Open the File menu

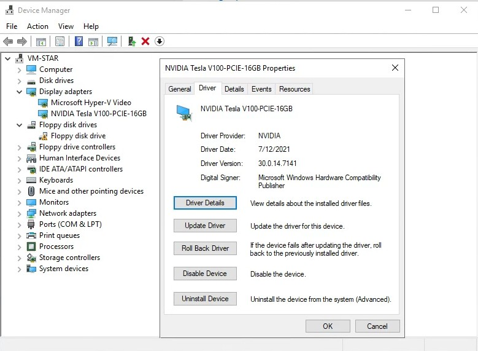(12, 26)
